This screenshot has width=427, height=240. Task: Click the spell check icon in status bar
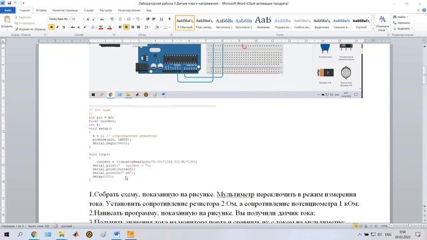pyautogui.click(x=55, y=226)
